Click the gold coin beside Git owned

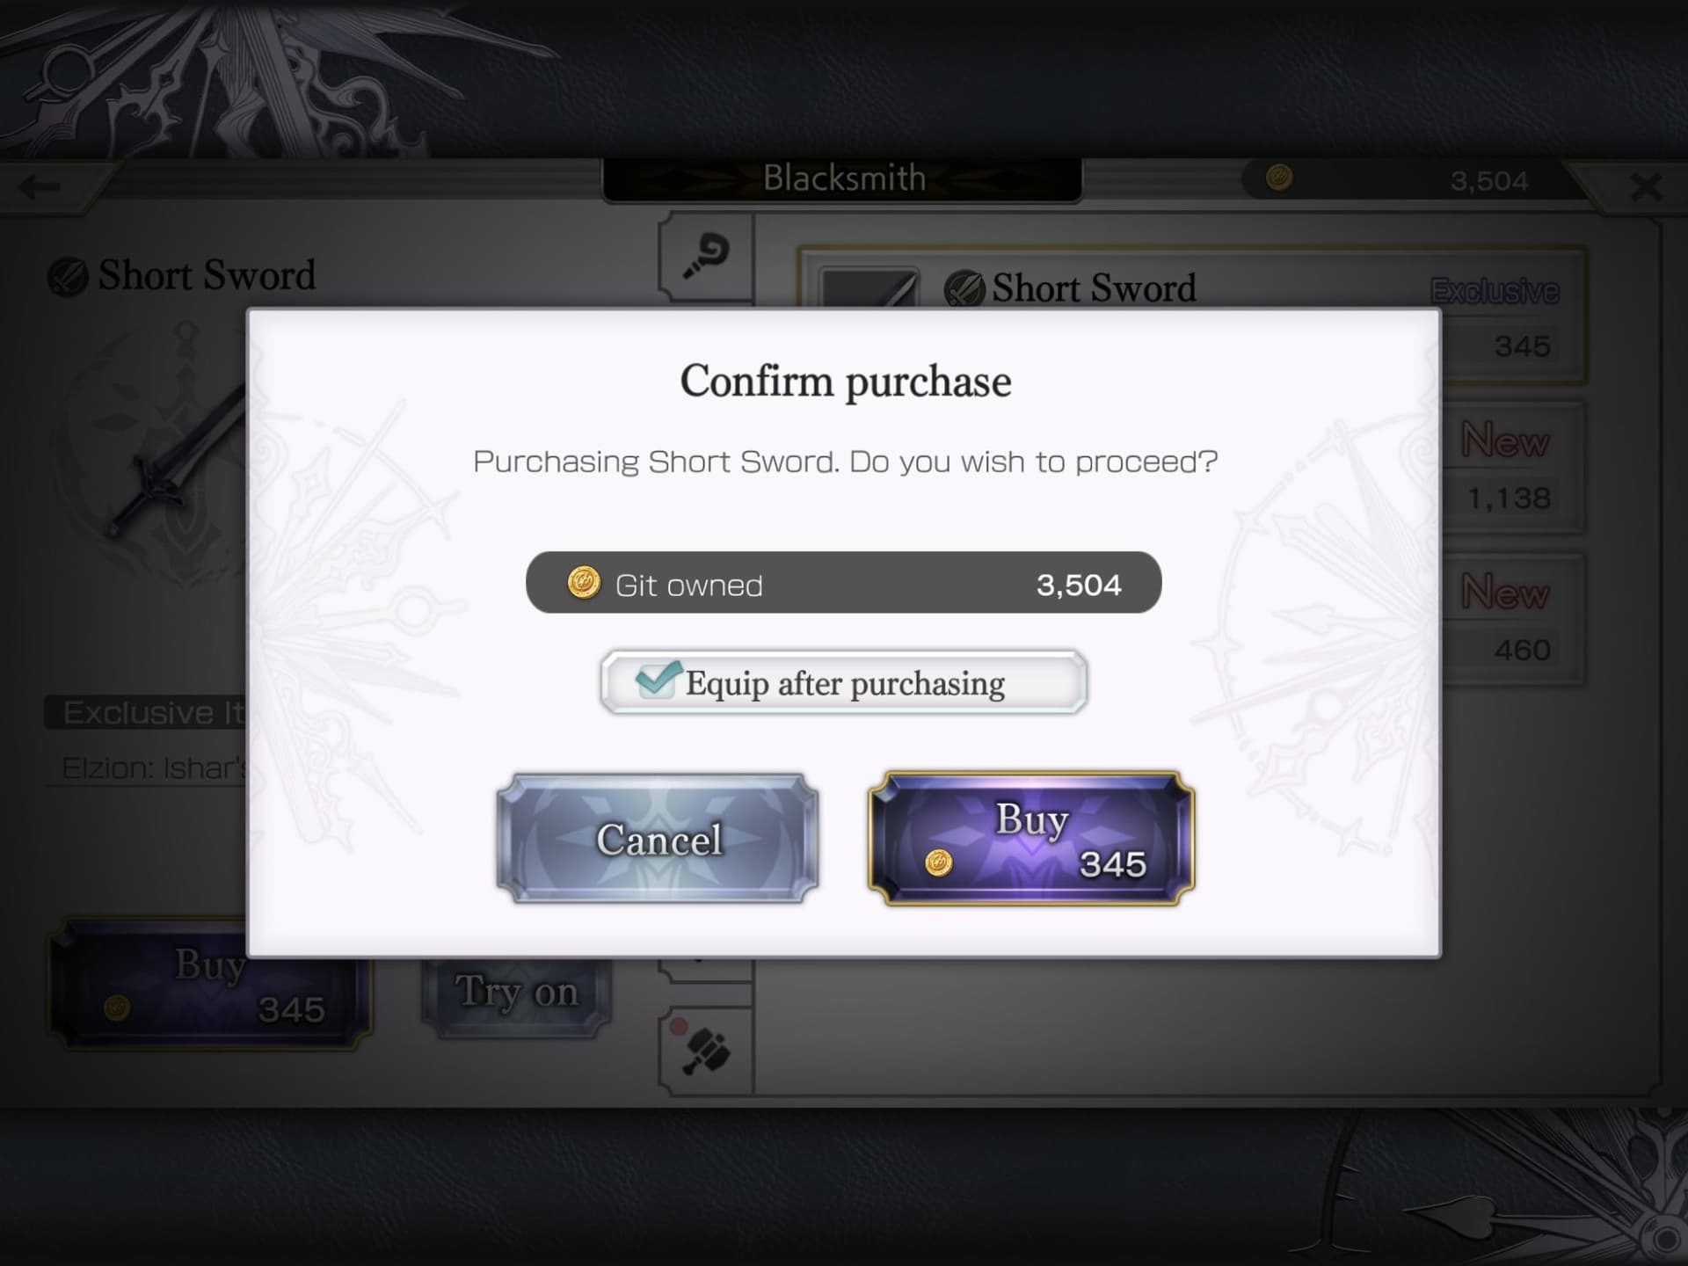click(x=584, y=582)
